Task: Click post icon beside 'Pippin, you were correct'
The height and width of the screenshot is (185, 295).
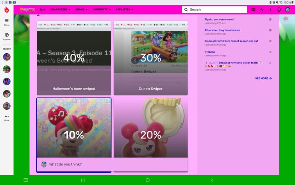Action: [x=270, y=20]
